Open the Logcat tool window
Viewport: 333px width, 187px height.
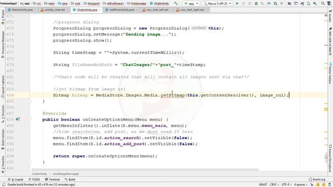pos(16,179)
